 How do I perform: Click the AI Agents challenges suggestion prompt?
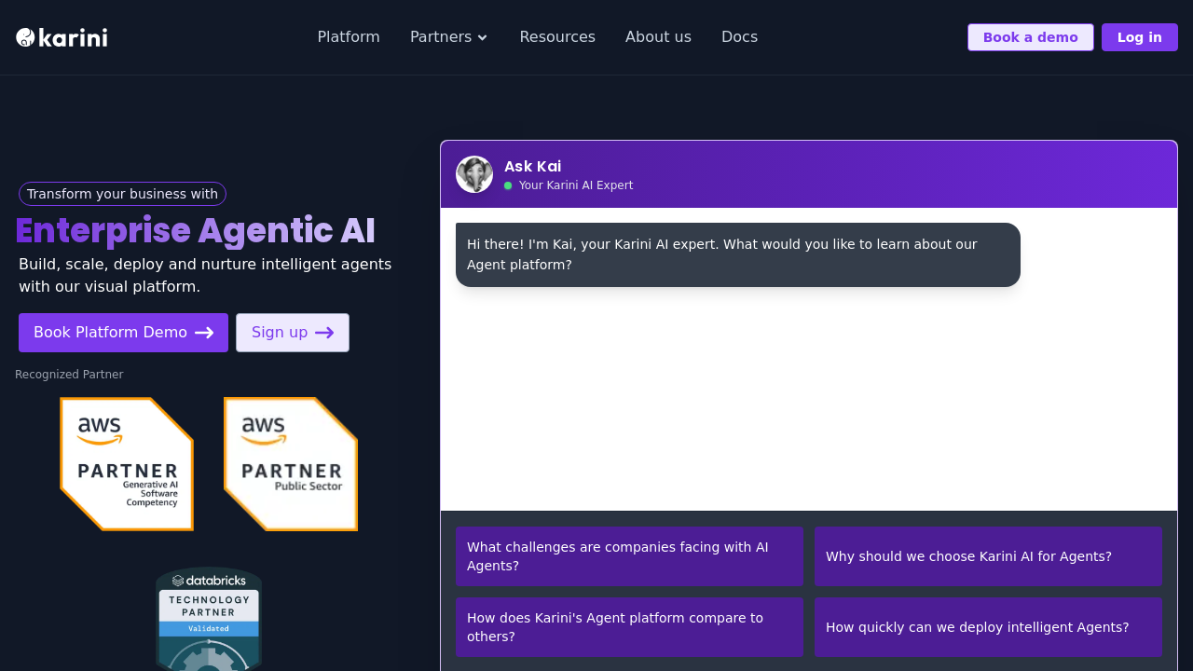point(629,556)
